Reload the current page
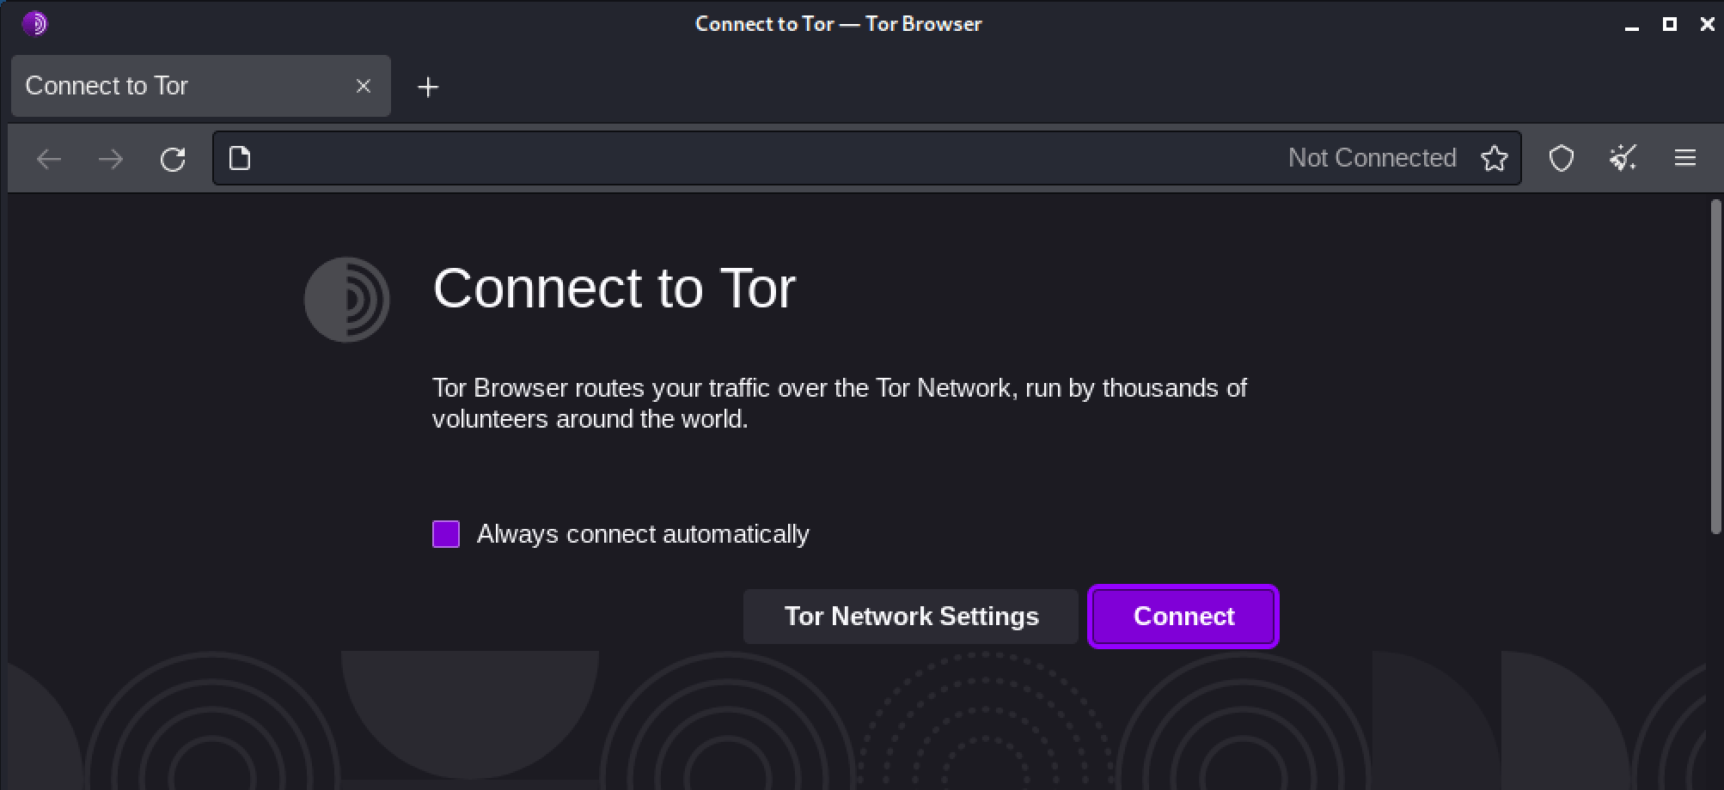Viewport: 1724px width, 790px height. 173,158
